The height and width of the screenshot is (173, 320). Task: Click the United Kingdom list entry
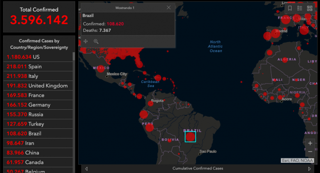pos(38,86)
